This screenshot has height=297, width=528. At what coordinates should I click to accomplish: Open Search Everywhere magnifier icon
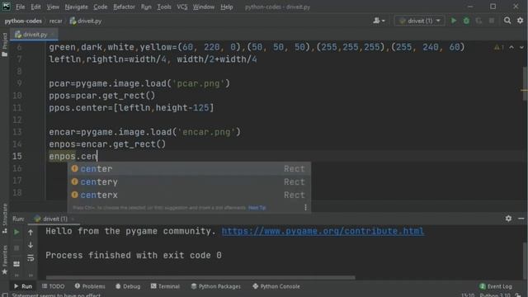tap(507, 21)
